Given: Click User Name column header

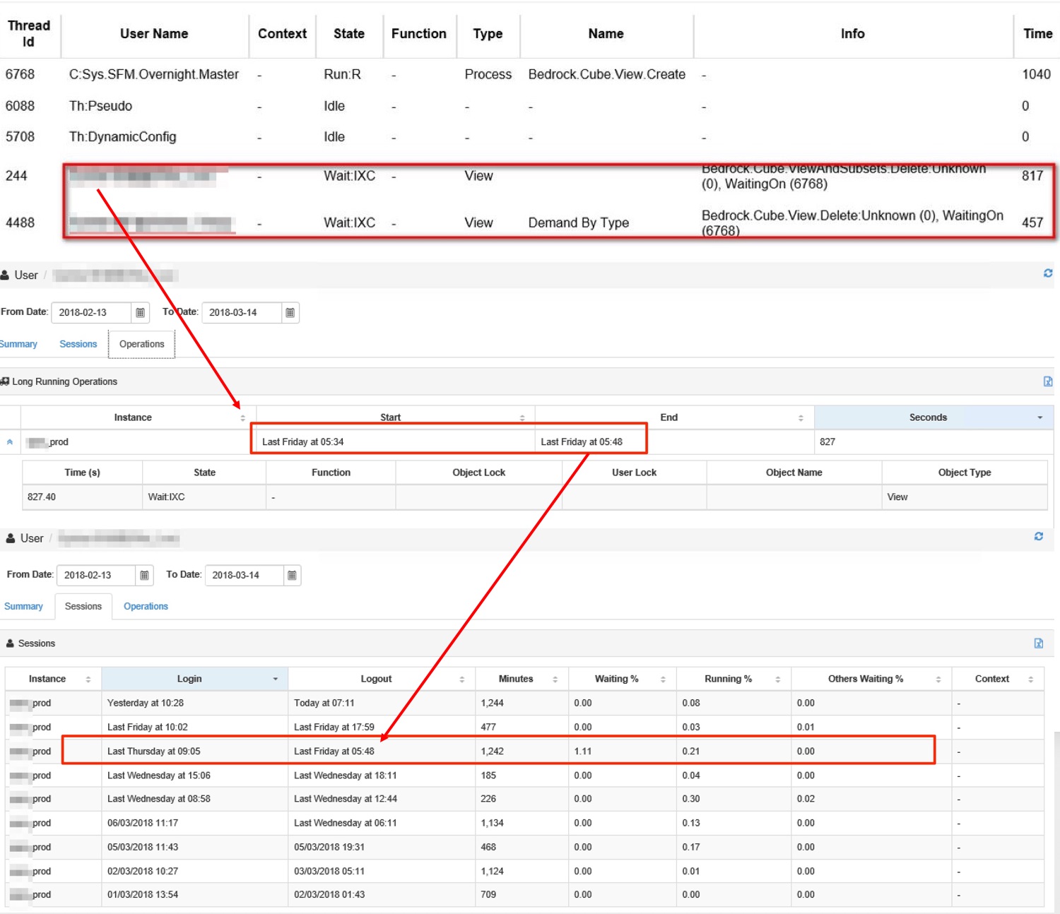Looking at the screenshot, I should click(154, 33).
